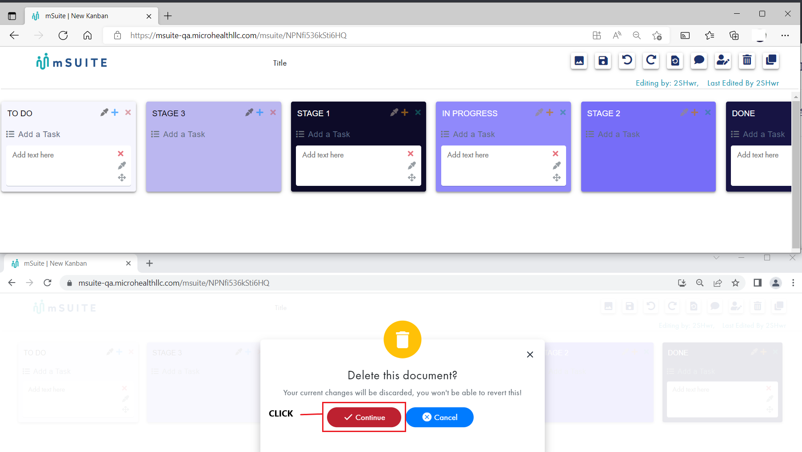Remove the text card in TO DO column
The height and width of the screenshot is (452, 802).
click(x=120, y=154)
